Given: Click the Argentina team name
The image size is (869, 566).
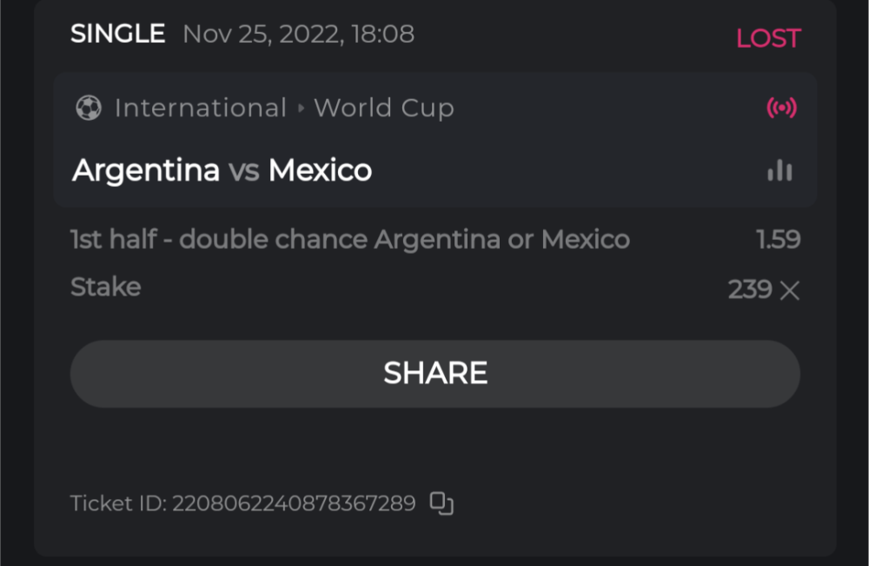Looking at the screenshot, I should pos(145,170).
